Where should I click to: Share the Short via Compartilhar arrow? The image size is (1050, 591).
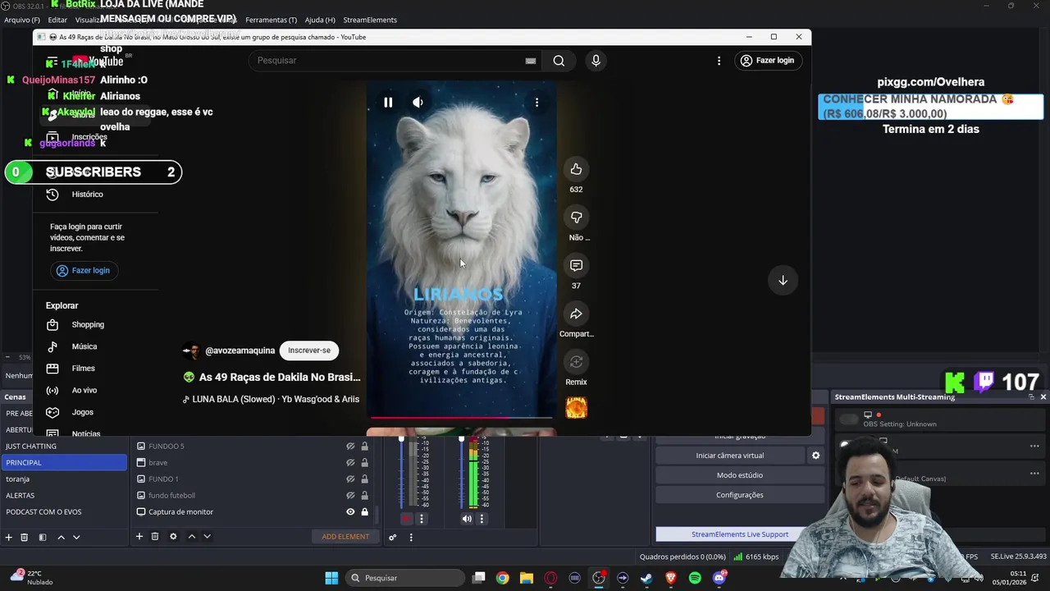click(x=576, y=314)
